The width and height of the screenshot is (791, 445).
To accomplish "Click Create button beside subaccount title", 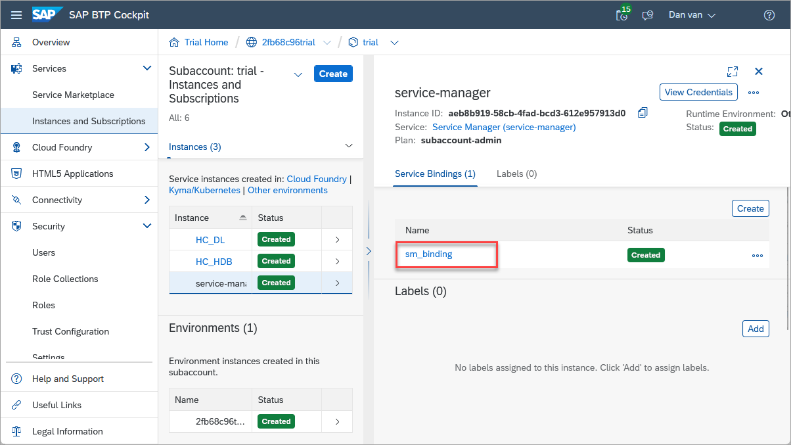I will pos(333,74).
